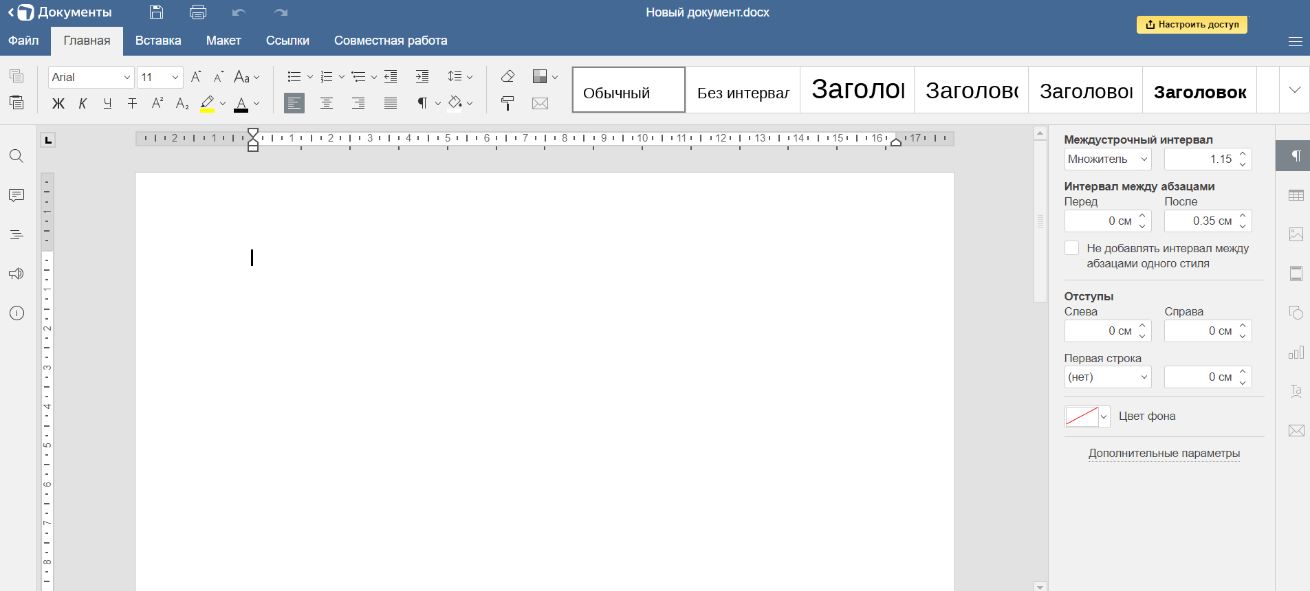The width and height of the screenshot is (1310, 591).
Task: Open Table settings in right sidebar
Action: tap(1296, 195)
